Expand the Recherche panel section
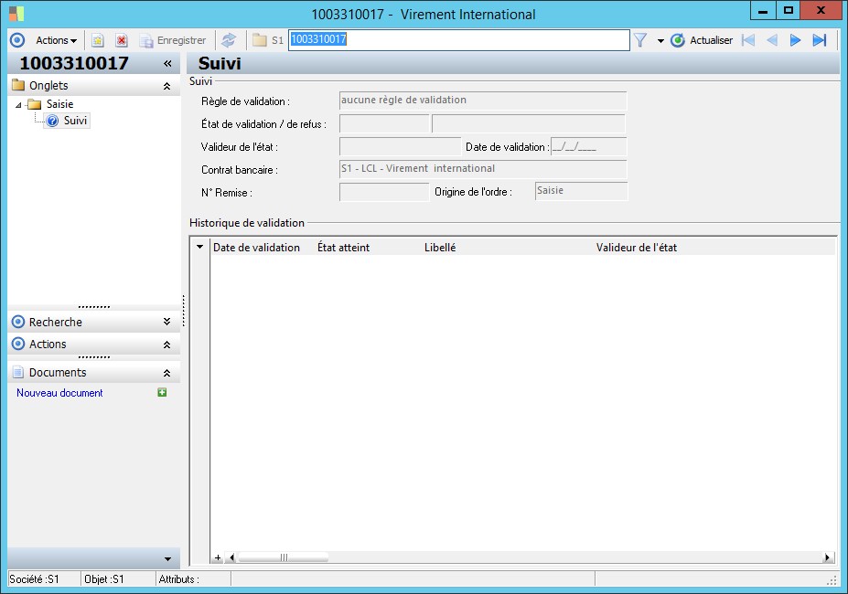 coord(166,322)
